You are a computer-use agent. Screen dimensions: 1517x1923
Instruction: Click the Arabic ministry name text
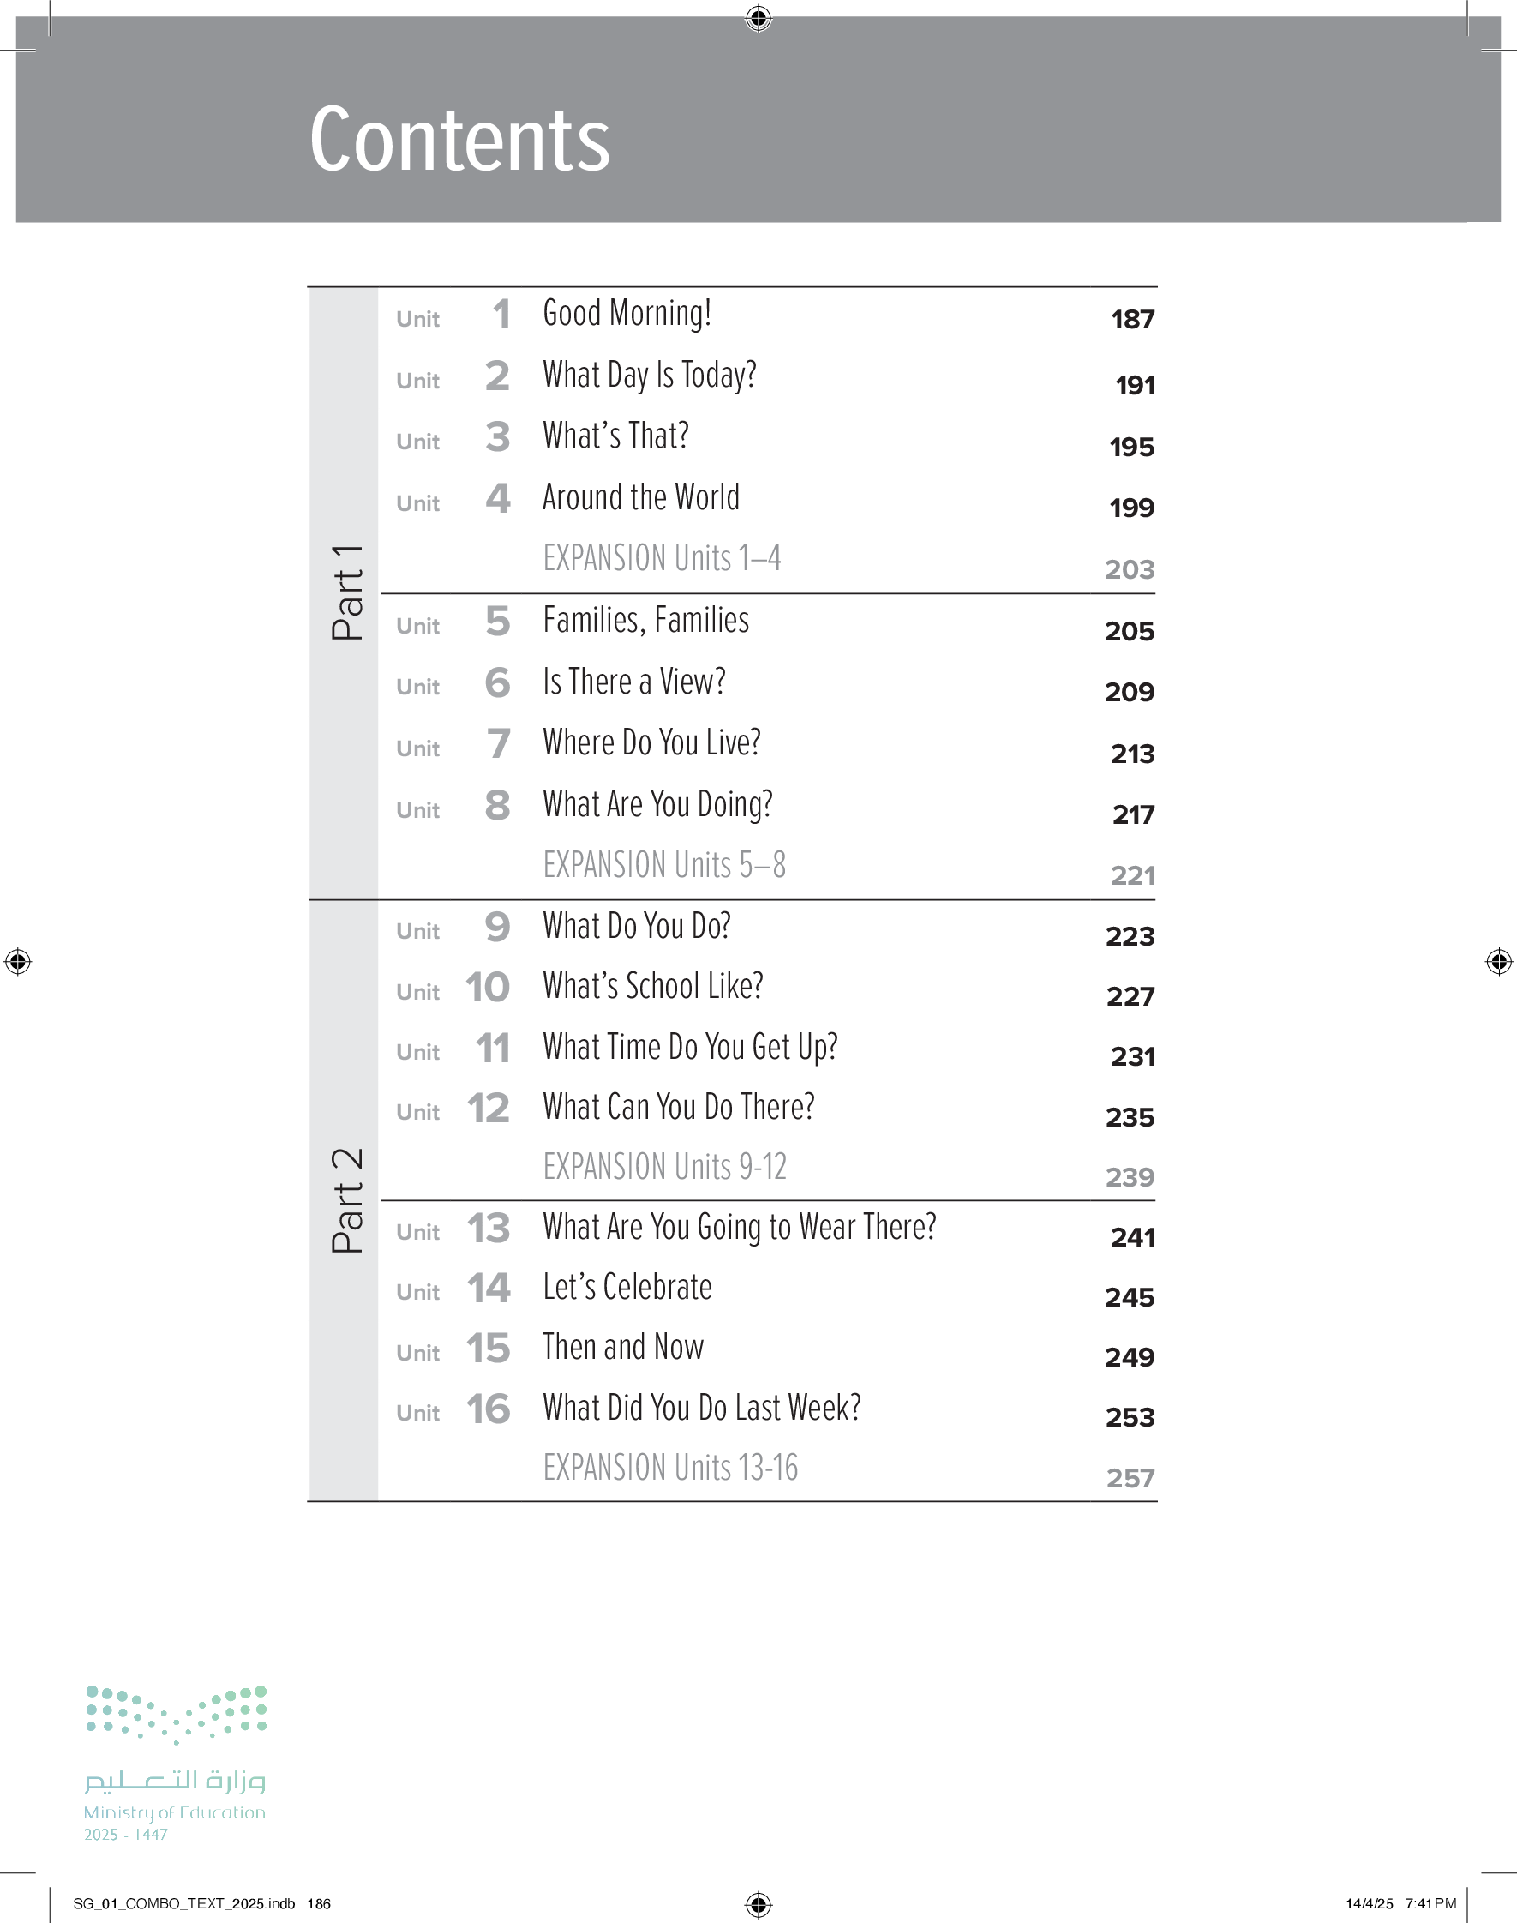coord(175,1780)
